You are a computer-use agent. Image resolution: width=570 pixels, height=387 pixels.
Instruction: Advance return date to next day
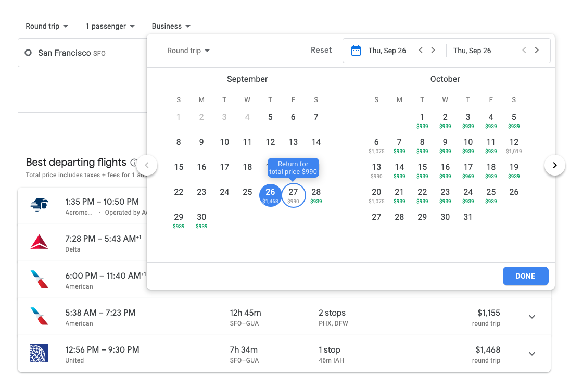(x=537, y=51)
